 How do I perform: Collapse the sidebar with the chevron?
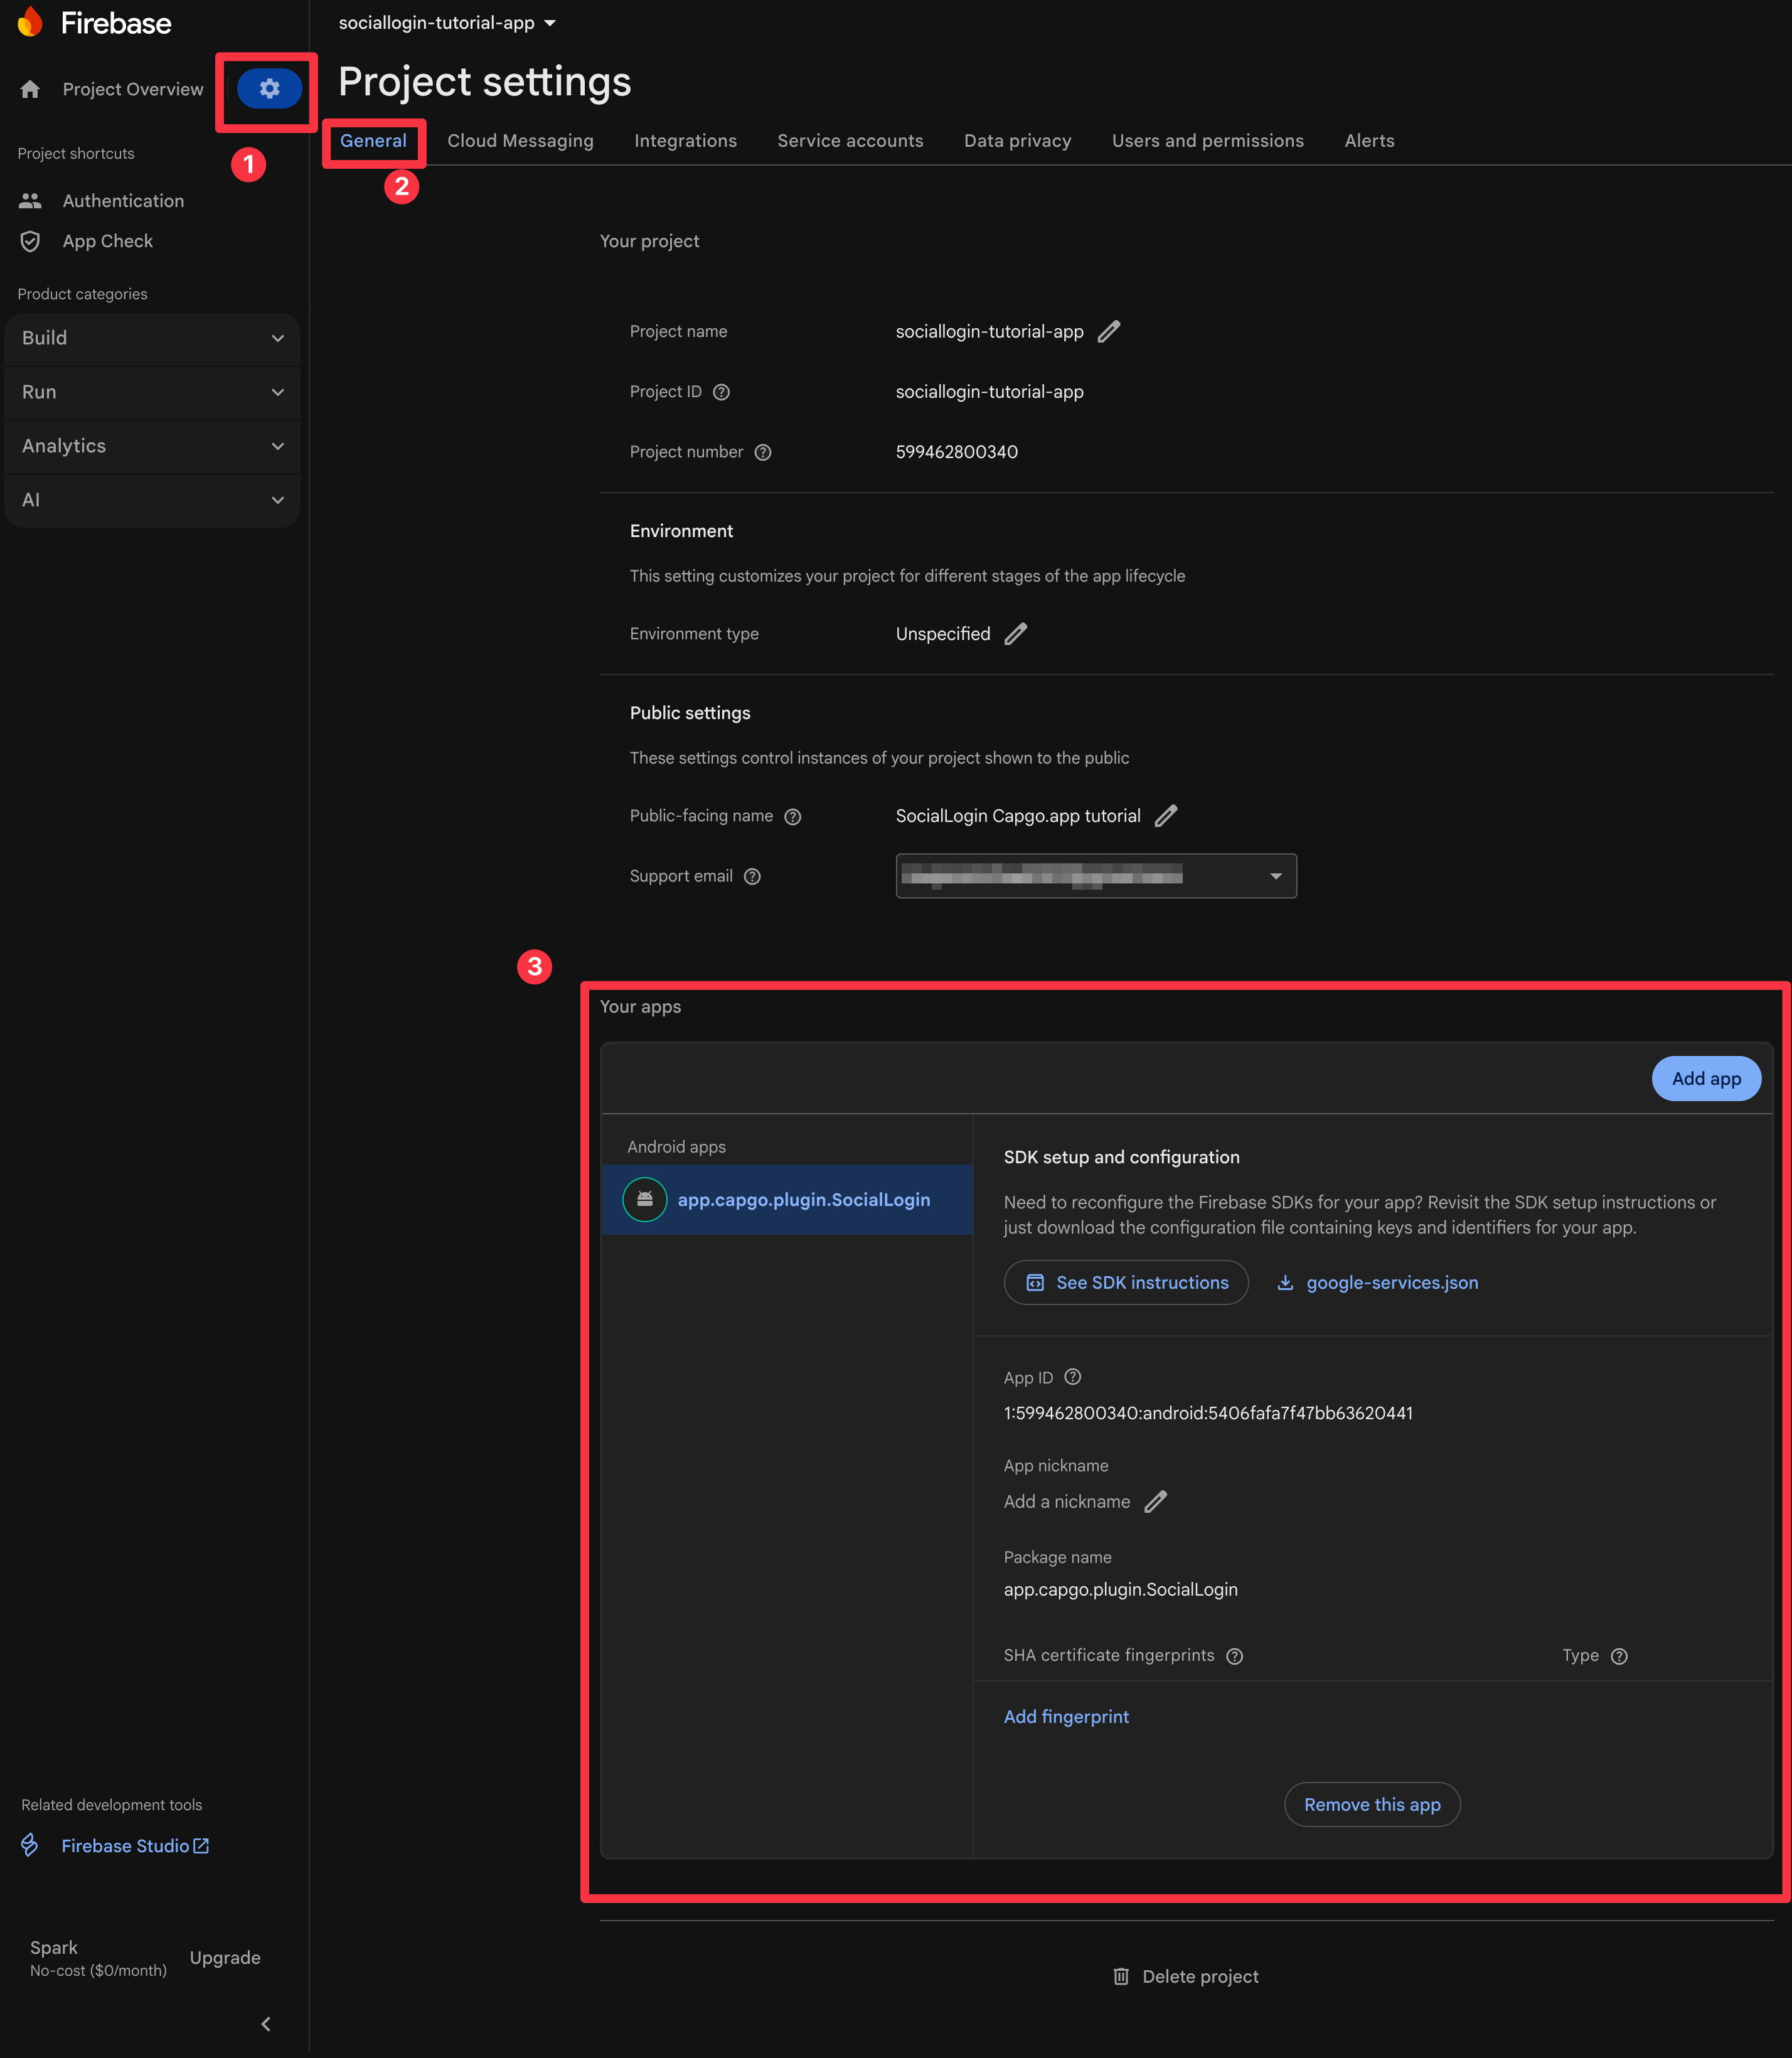265,2023
